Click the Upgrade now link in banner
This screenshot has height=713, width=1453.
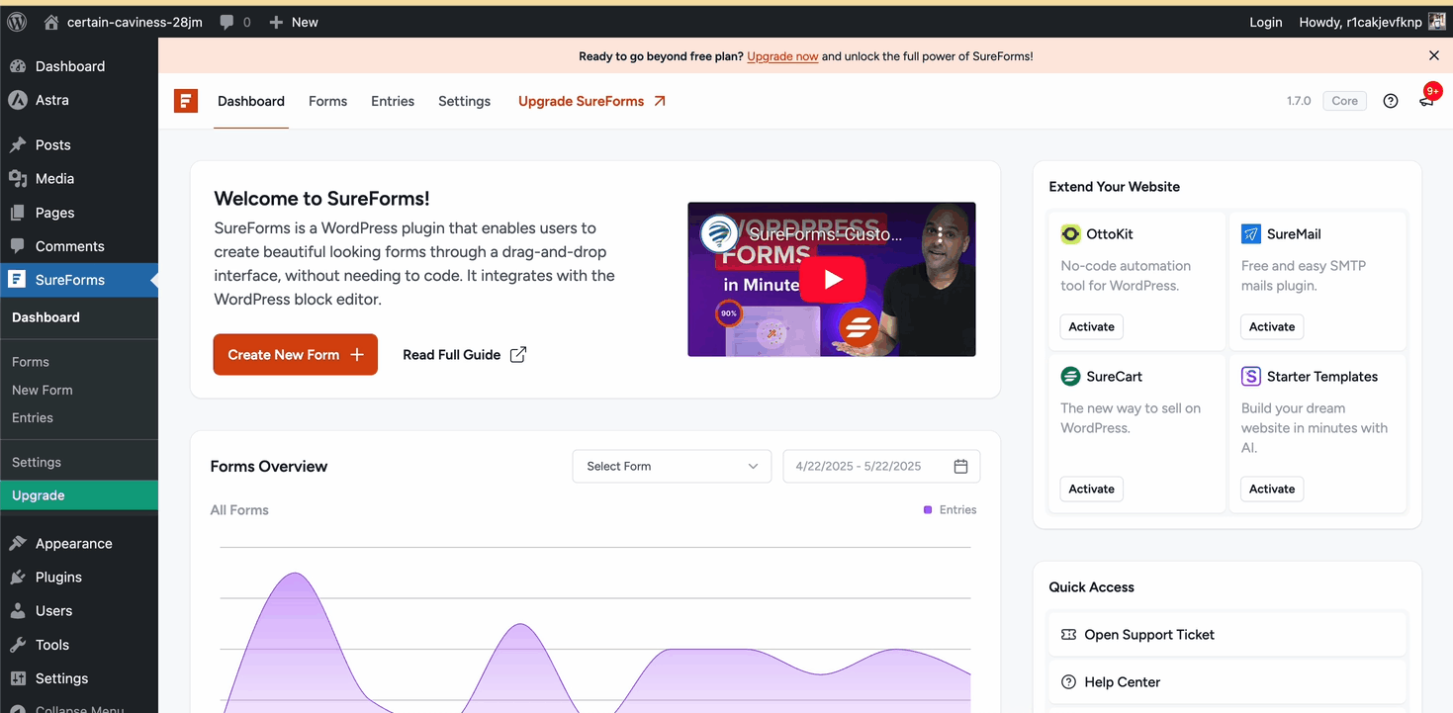[x=781, y=56]
